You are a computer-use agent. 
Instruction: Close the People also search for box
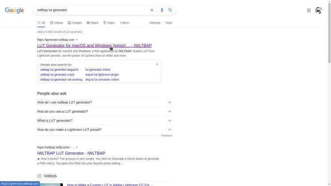coord(157,64)
